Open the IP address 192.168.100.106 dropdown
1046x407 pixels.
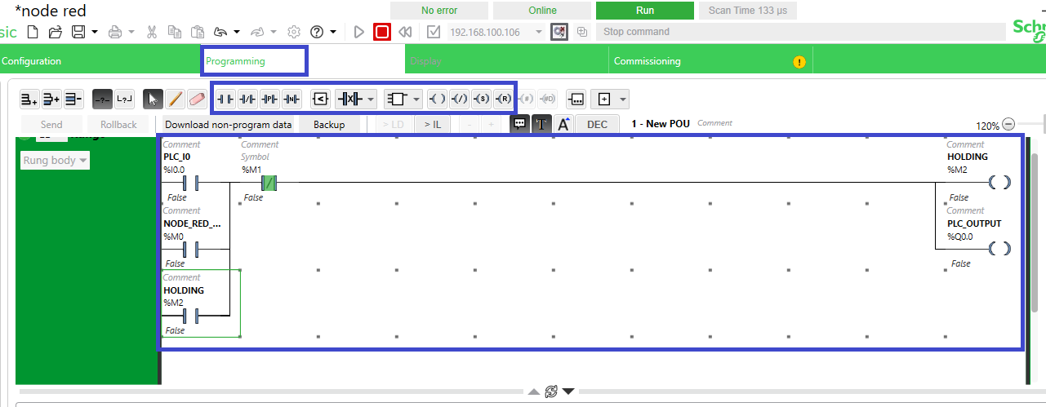[538, 32]
